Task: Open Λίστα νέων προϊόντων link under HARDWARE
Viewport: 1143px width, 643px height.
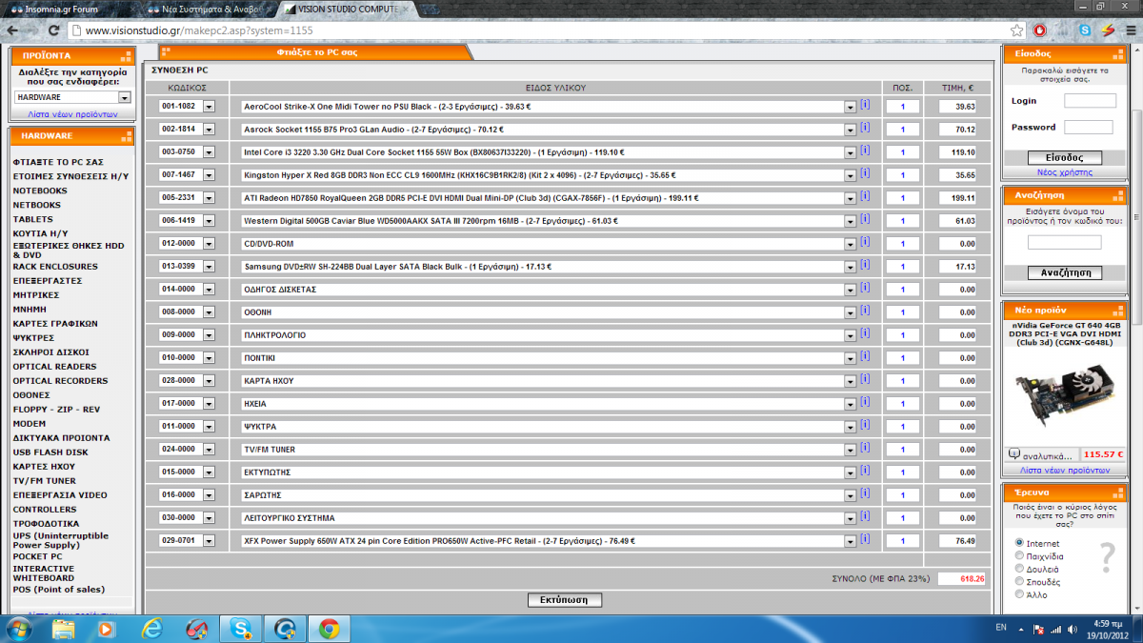Action: (72, 113)
